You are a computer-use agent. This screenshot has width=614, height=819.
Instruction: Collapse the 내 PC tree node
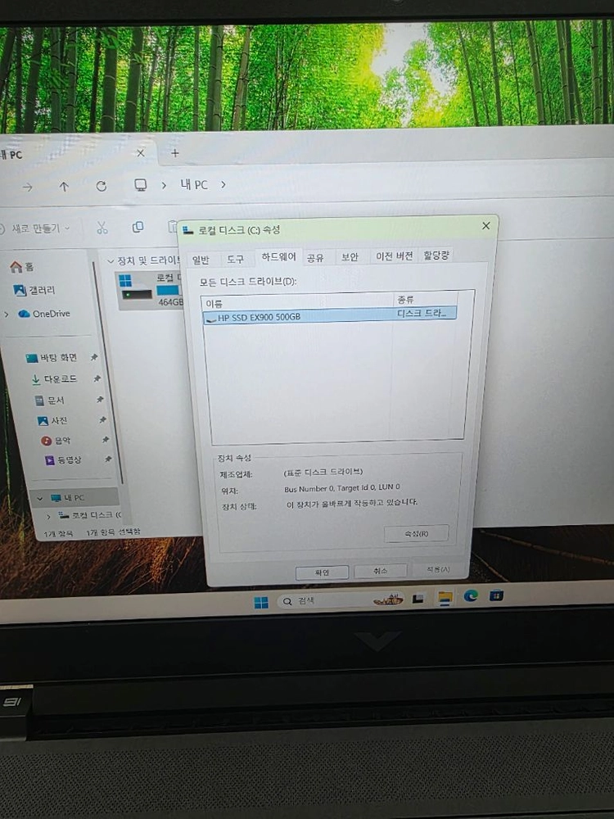(39, 498)
